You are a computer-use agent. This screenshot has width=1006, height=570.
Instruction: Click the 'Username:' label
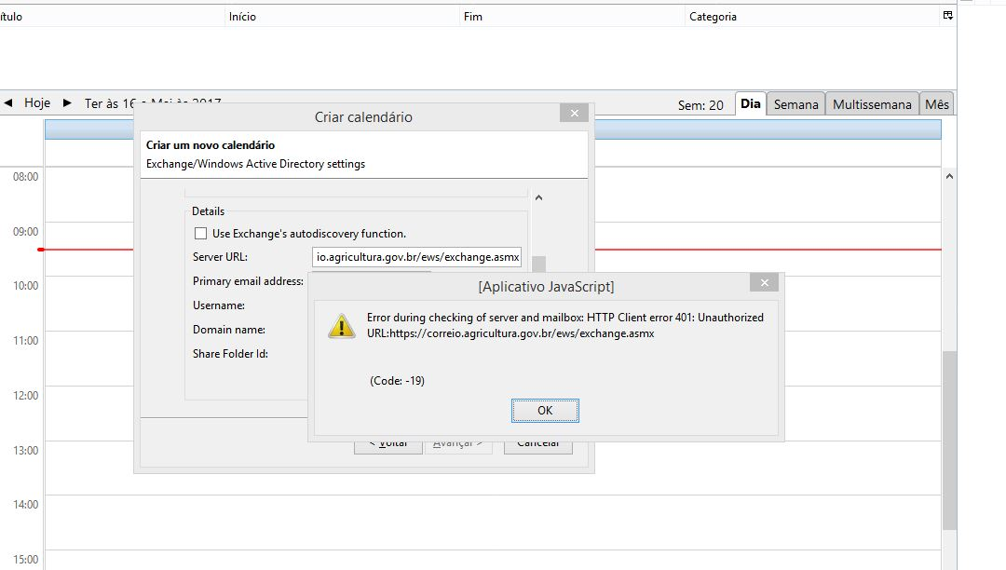(x=219, y=305)
